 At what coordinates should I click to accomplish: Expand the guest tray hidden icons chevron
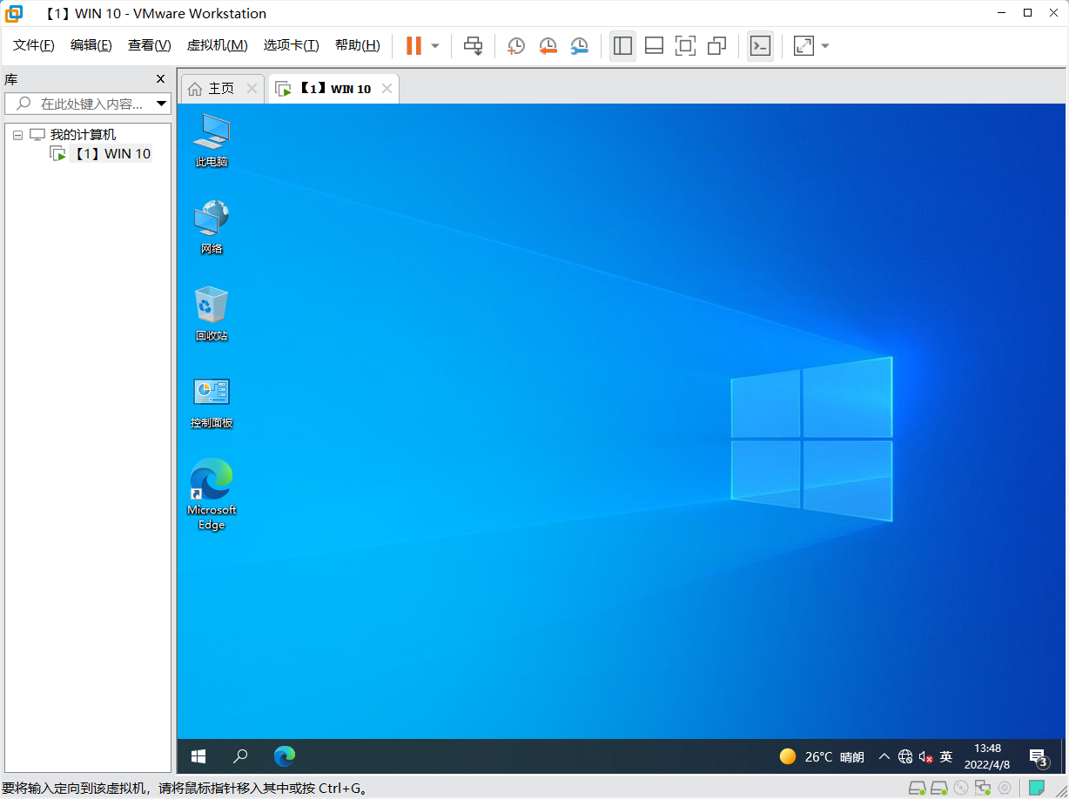[884, 756]
